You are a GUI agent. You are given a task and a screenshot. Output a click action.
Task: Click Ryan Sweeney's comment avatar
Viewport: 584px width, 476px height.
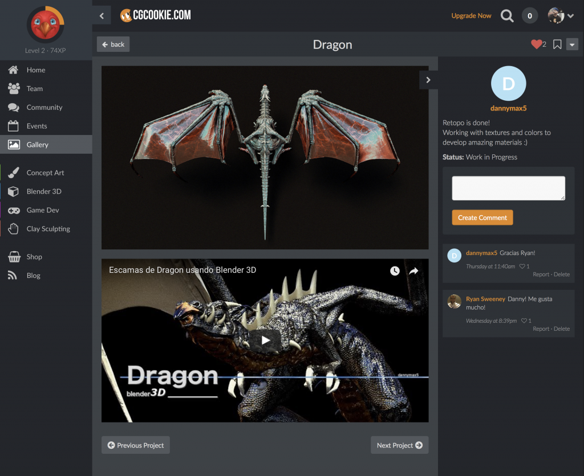point(455,302)
